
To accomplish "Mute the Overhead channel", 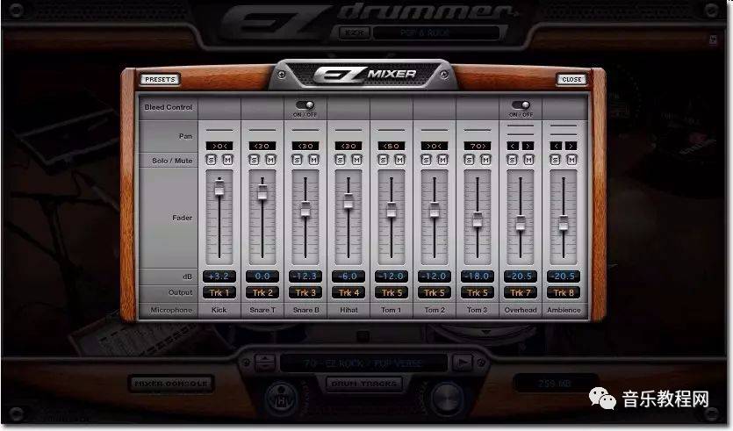I will [528, 161].
